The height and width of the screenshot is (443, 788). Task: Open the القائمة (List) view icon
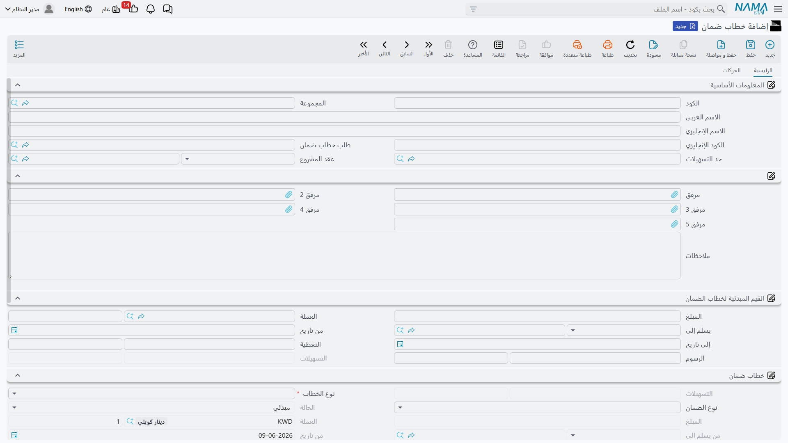[499, 45]
